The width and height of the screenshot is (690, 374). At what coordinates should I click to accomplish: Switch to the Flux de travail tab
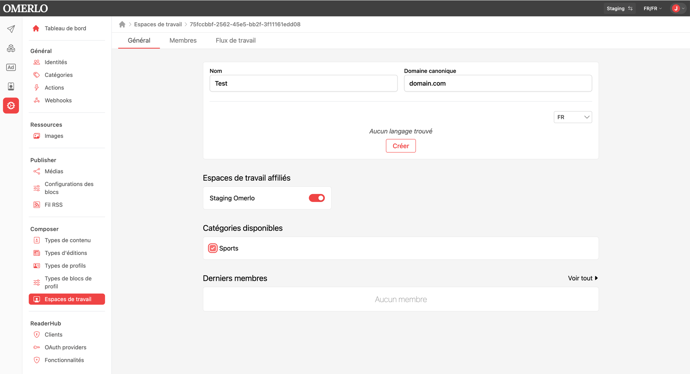236,41
